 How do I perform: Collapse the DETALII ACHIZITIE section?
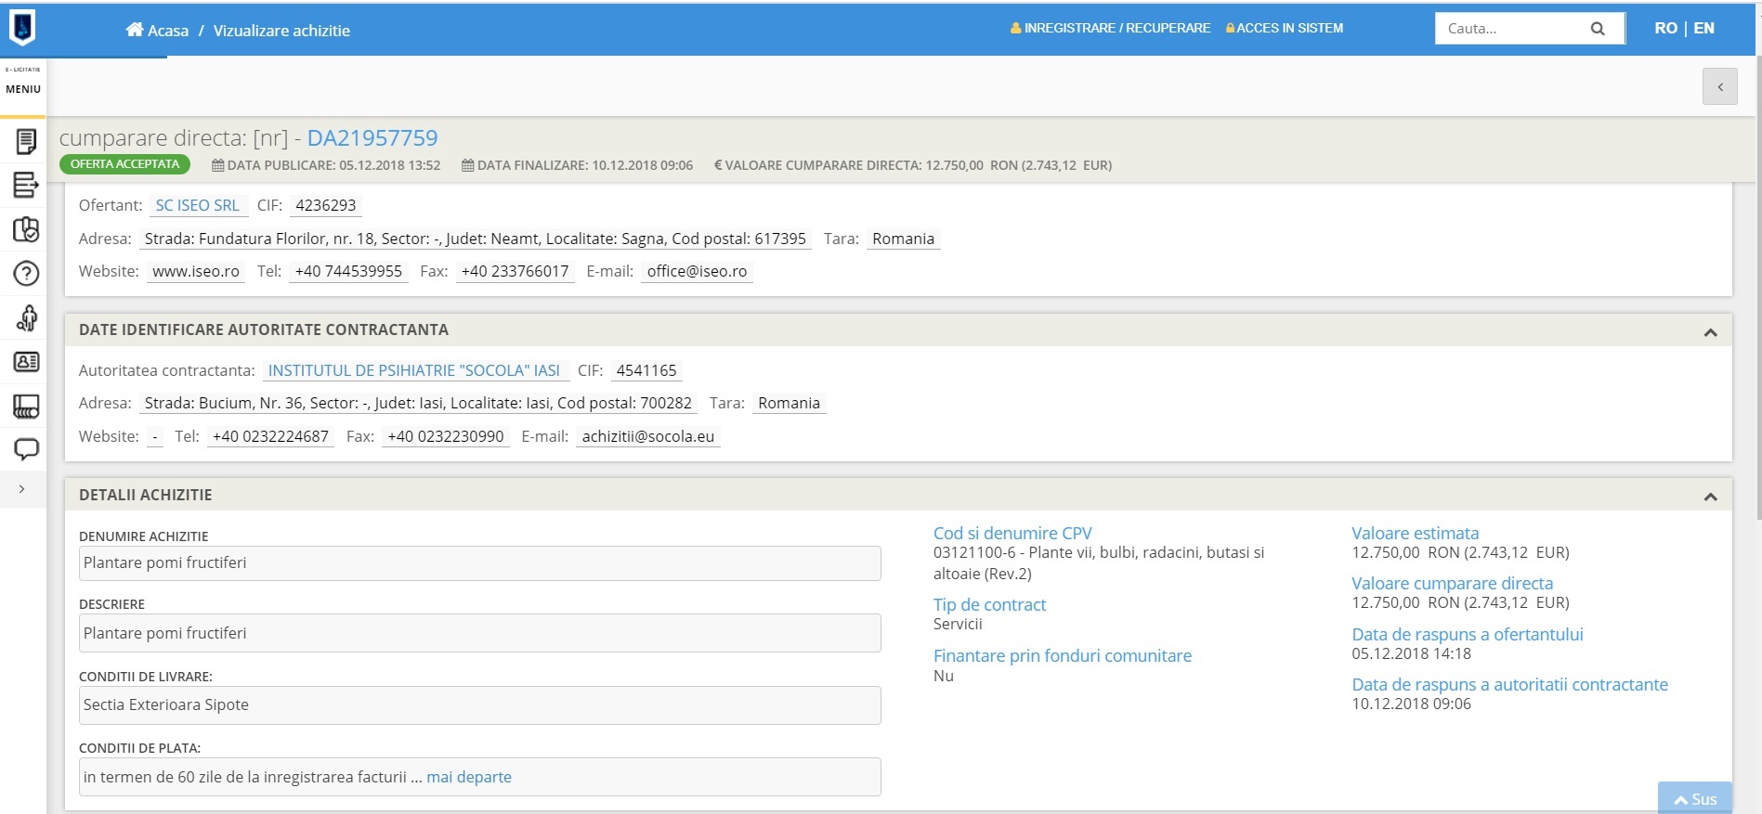click(x=1710, y=497)
